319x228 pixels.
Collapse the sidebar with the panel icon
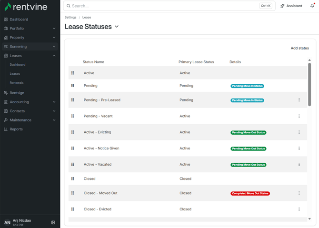(x=53, y=222)
